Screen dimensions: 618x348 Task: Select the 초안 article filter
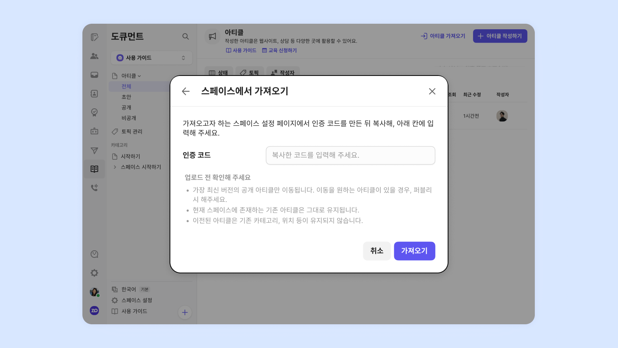tap(126, 97)
